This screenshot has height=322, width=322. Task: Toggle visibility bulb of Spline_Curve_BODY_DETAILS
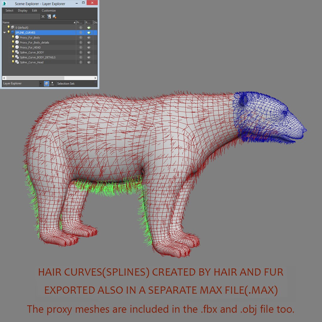coord(13,57)
